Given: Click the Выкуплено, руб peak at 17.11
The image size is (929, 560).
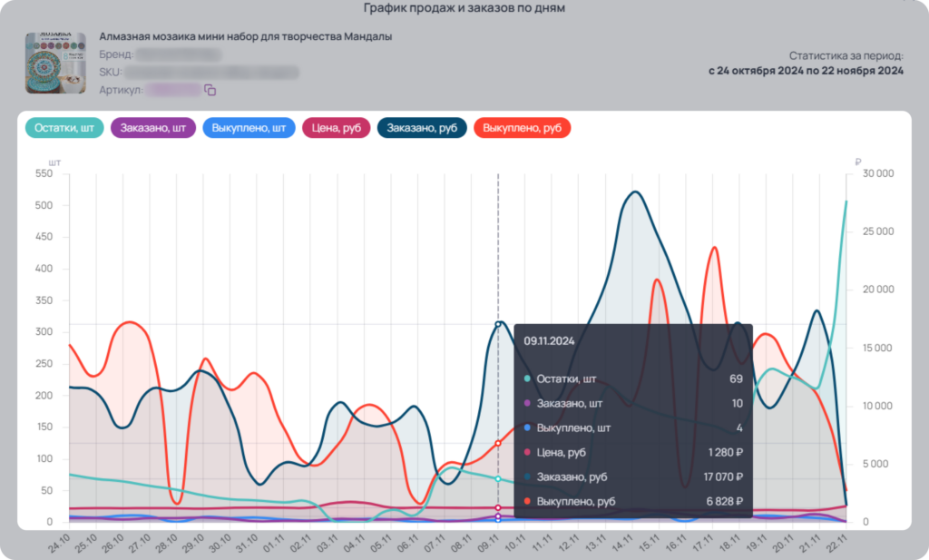Looking at the screenshot, I should coord(715,248).
